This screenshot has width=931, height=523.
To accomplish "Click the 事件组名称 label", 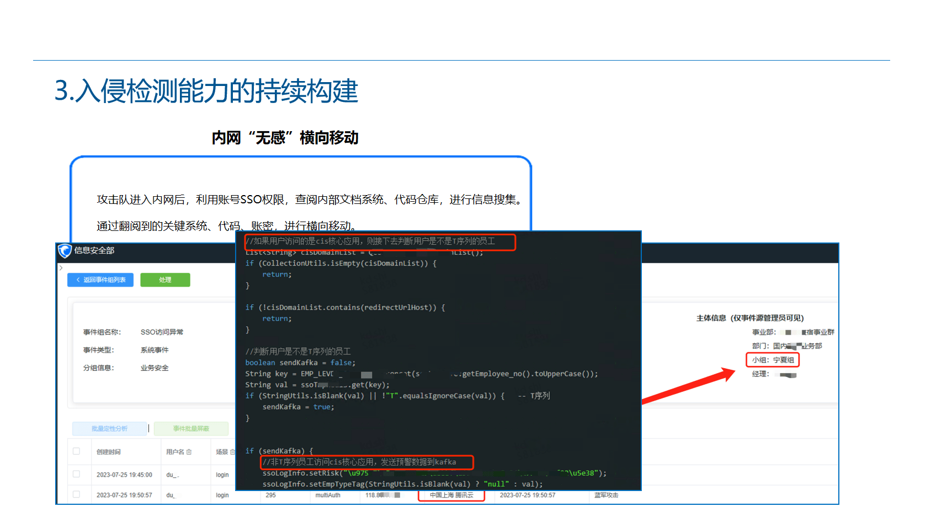I will point(102,332).
